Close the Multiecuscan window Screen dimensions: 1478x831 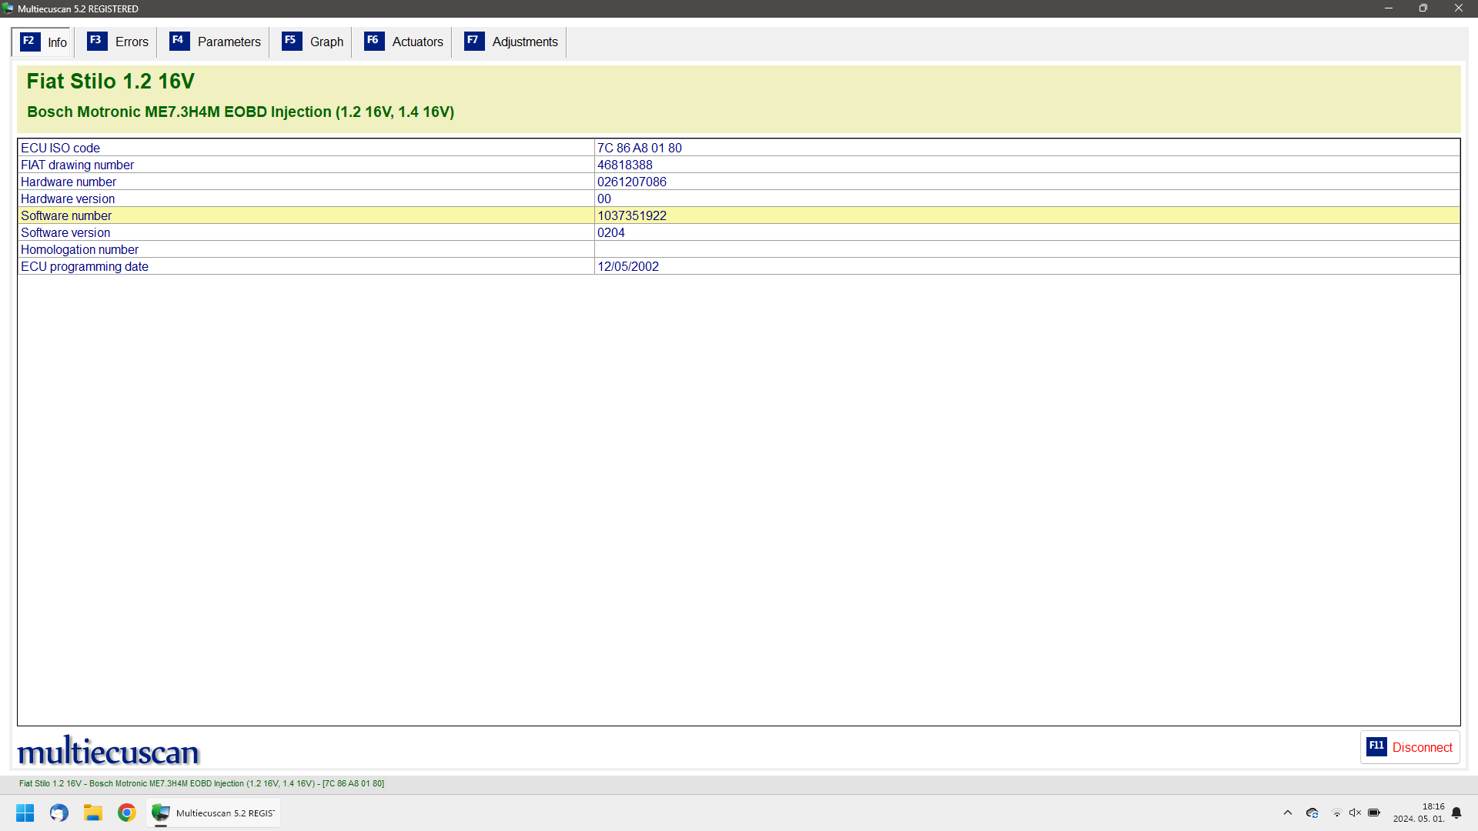click(x=1459, y=8)
